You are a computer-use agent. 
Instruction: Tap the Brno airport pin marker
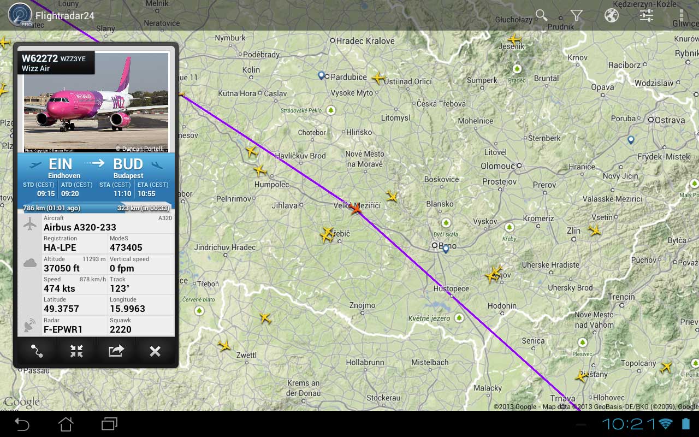tap(446, 249)
